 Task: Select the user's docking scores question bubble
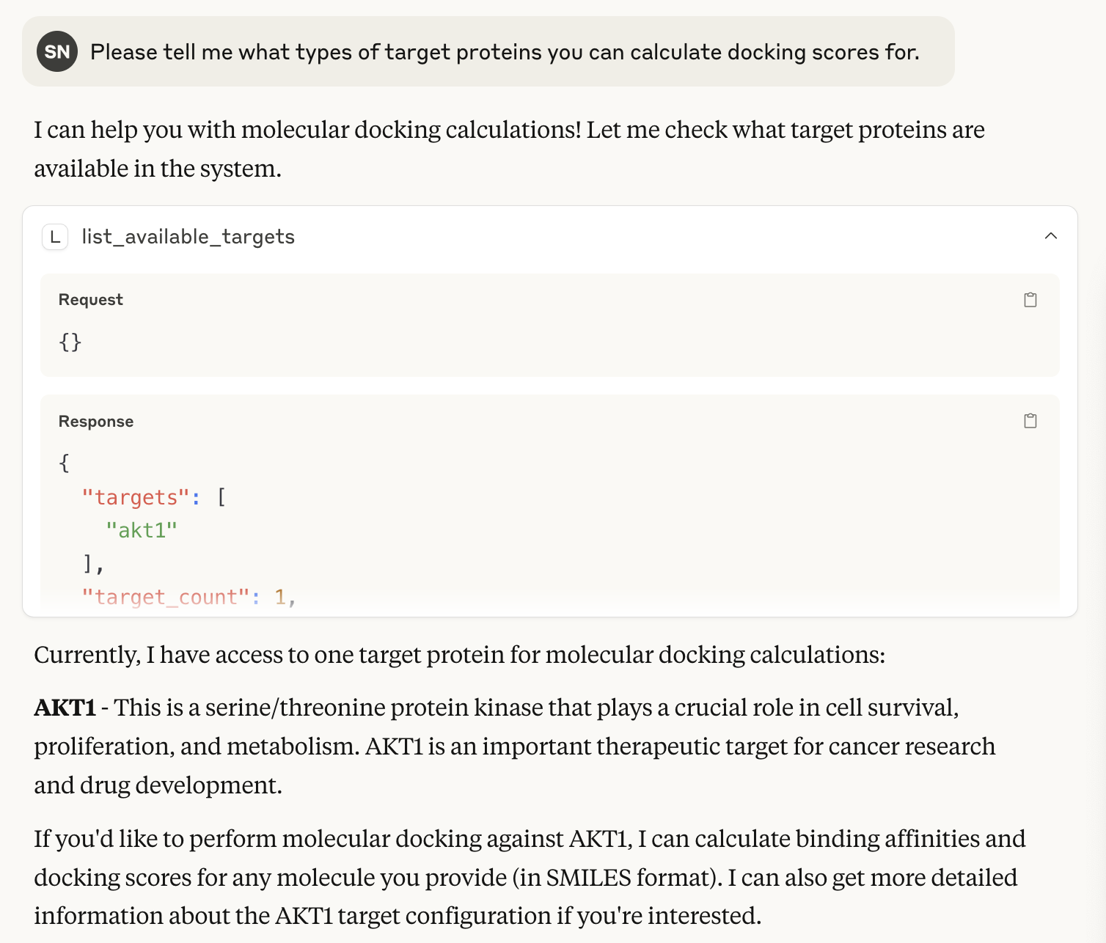point(488,51)
